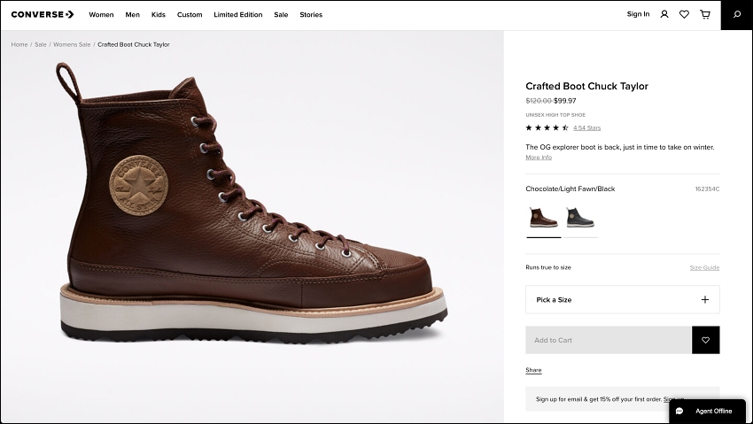Select the black boot color variant
Screen dimensions: 753x424
pos(580,217)
